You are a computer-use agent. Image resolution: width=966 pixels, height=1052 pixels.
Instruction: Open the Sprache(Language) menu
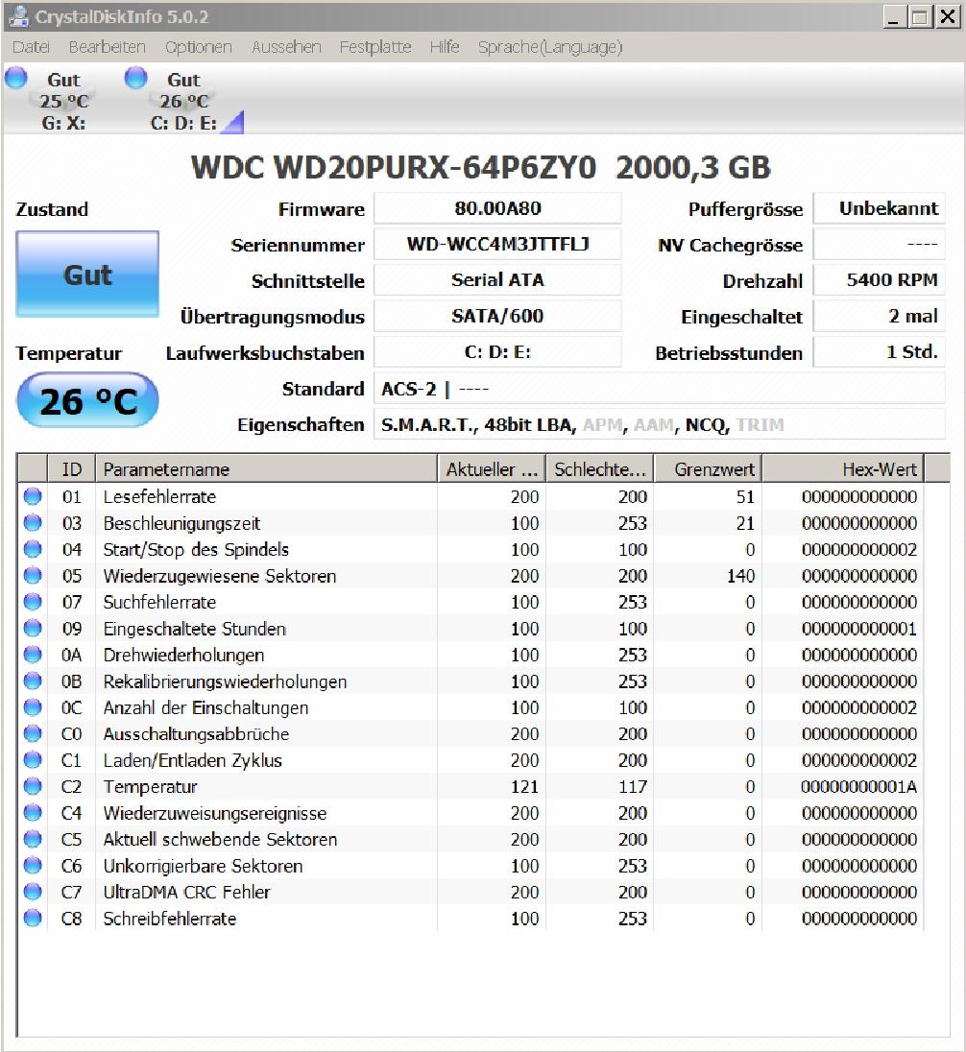tap(550, 47)
